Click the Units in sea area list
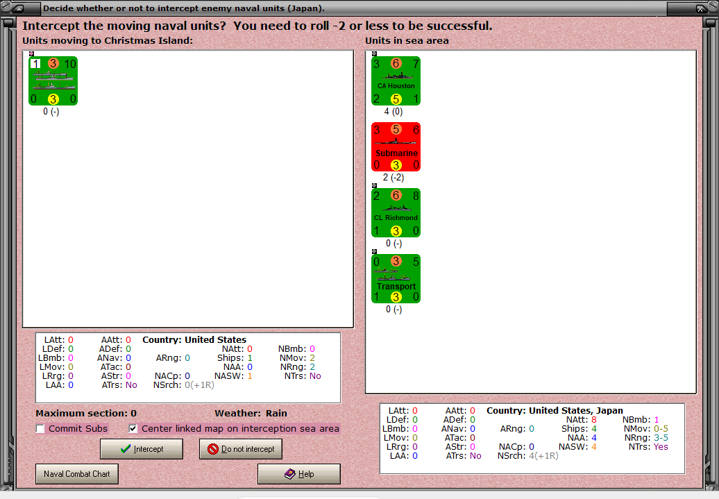 click(x=531, y=222)
